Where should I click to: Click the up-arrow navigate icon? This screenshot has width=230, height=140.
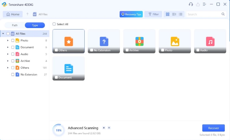pos(27,14)
